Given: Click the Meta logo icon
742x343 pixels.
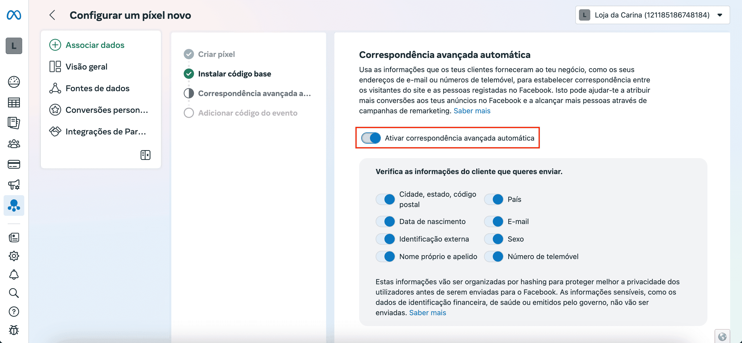Looking at the screenshot, I should click(x=14, y=15).
